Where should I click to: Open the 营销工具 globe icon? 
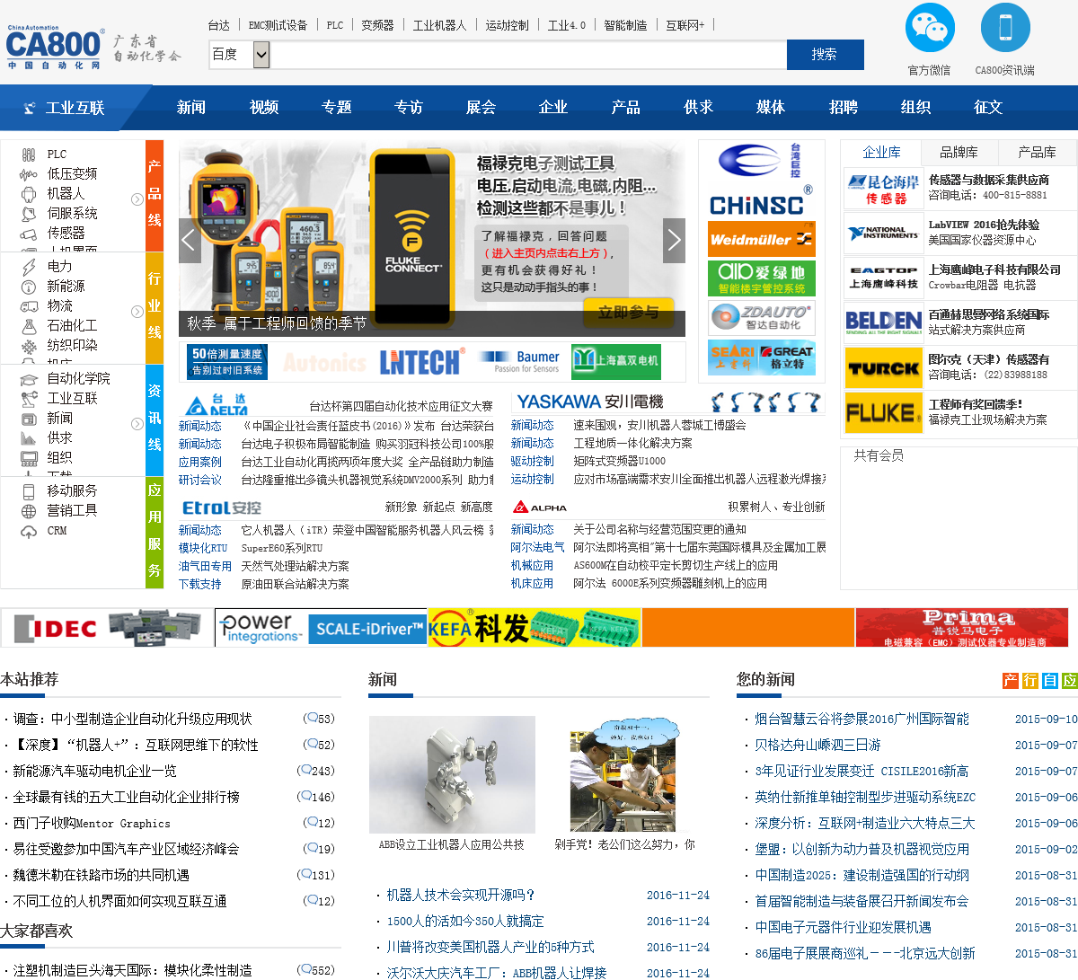tap(29, 511)
